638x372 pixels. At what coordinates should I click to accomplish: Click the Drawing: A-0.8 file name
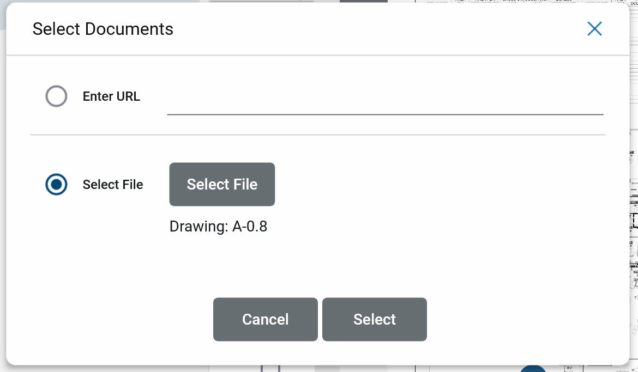point(218,226)
